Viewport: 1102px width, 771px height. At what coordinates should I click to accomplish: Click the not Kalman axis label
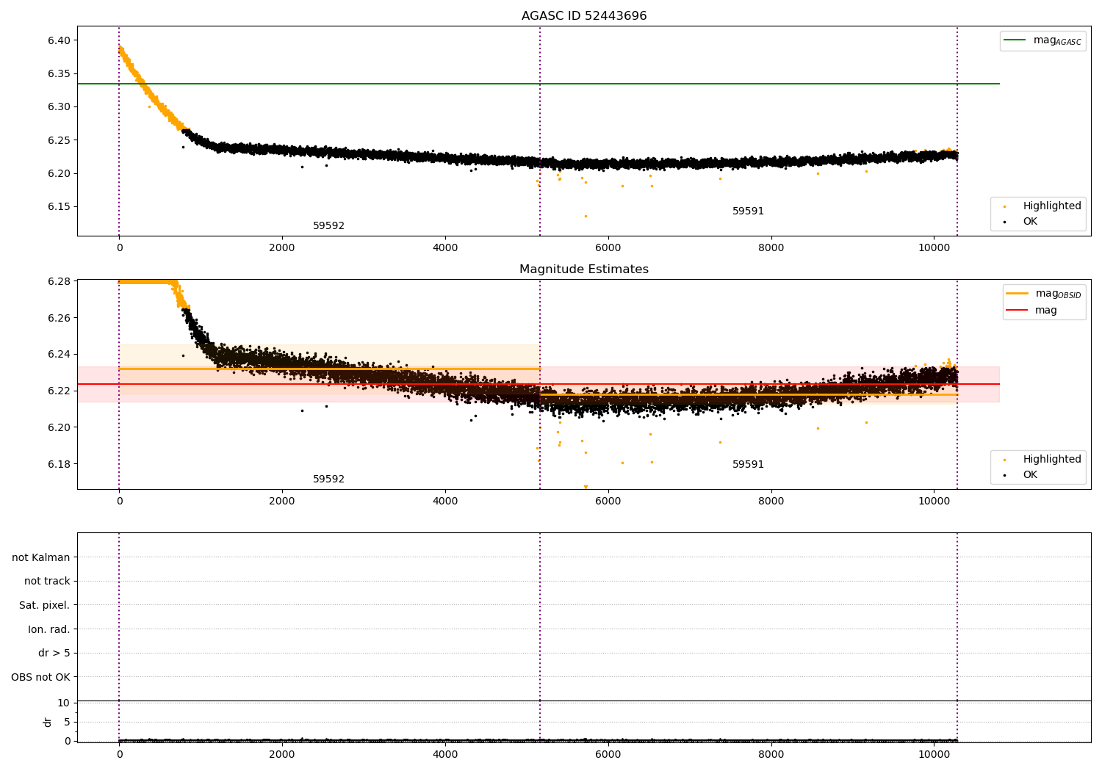point(41,557)
